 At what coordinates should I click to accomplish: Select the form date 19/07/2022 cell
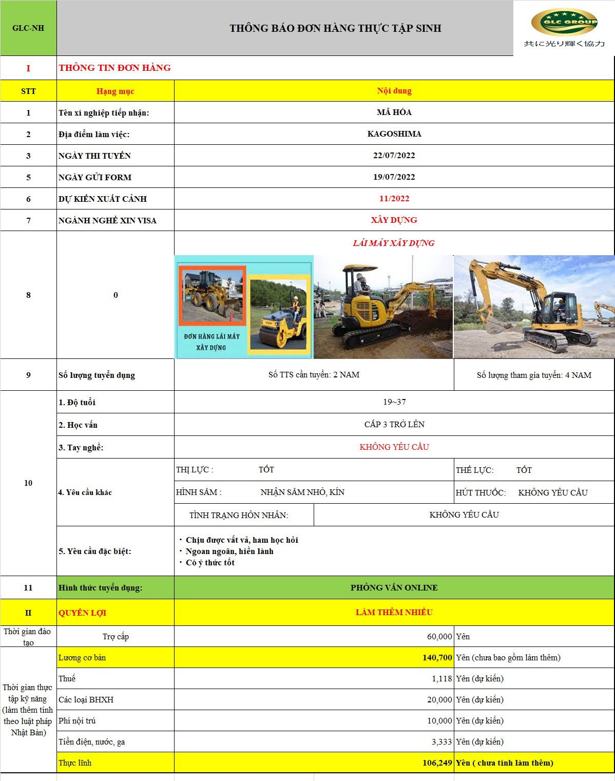[394, 177]
